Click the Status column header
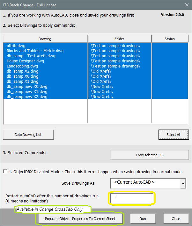Viewport: 192px width, 226px height. [x=170, y=39]
